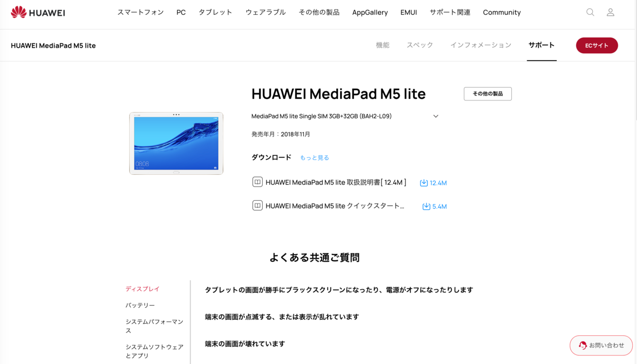Open スマートフォン menu
This screenshot has width=637, height=364.
click(x=141, y=12)
